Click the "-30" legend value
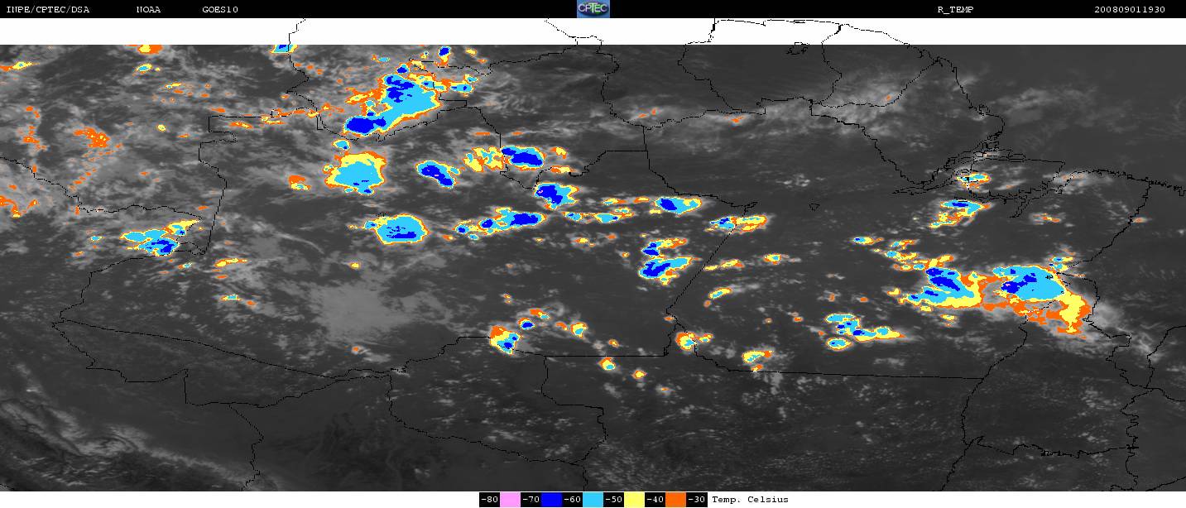The image size is (1186, 508). coord(697,500)
